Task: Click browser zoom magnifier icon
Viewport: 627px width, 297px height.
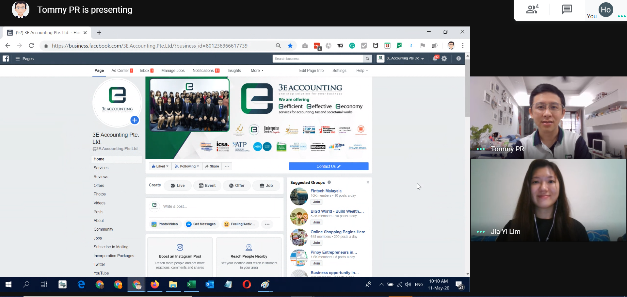Action: point(278,46)
